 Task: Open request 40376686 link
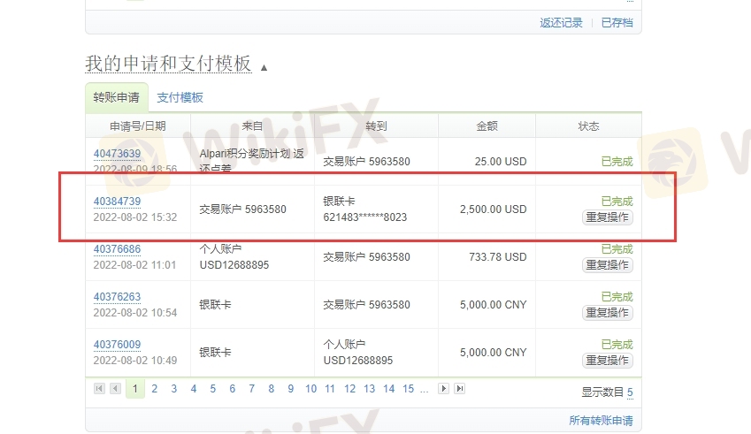pyautogui.click(x=117, y=249)
